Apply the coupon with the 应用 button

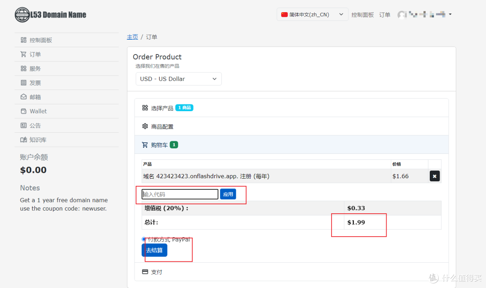228,194
